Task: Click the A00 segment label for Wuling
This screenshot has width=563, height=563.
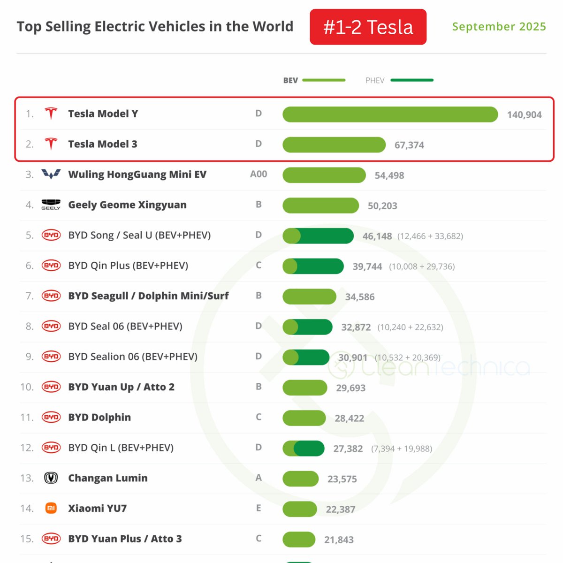Action: coord(259,174)
